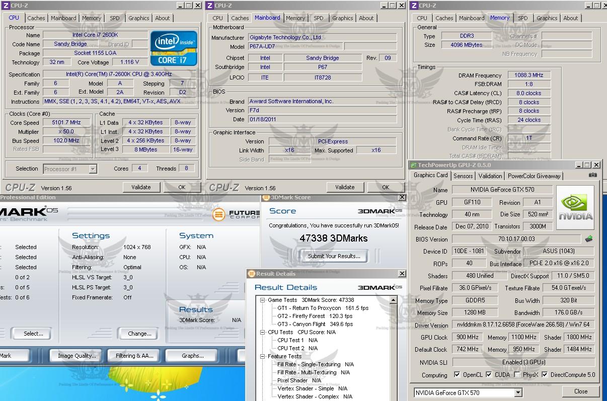Click the Close button in GPU-Z
This screenshot has height=401, width=607.
point(581,391)
